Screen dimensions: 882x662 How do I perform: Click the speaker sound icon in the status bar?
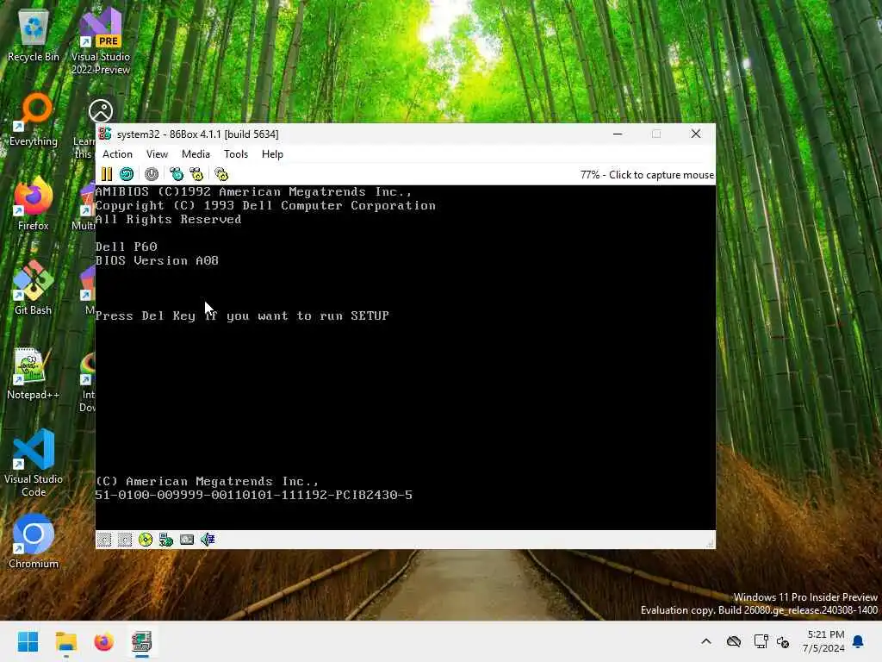(x=208, y=540)
